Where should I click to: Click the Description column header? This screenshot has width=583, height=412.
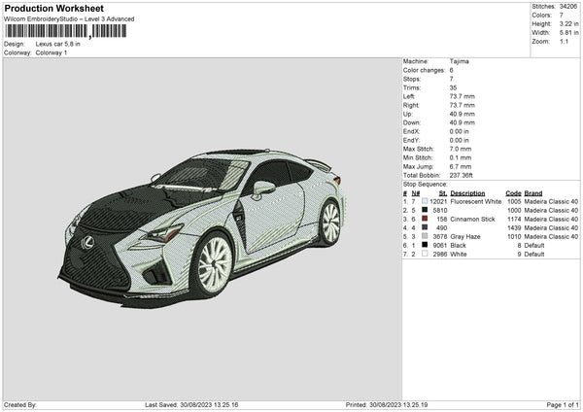point(467,192)
